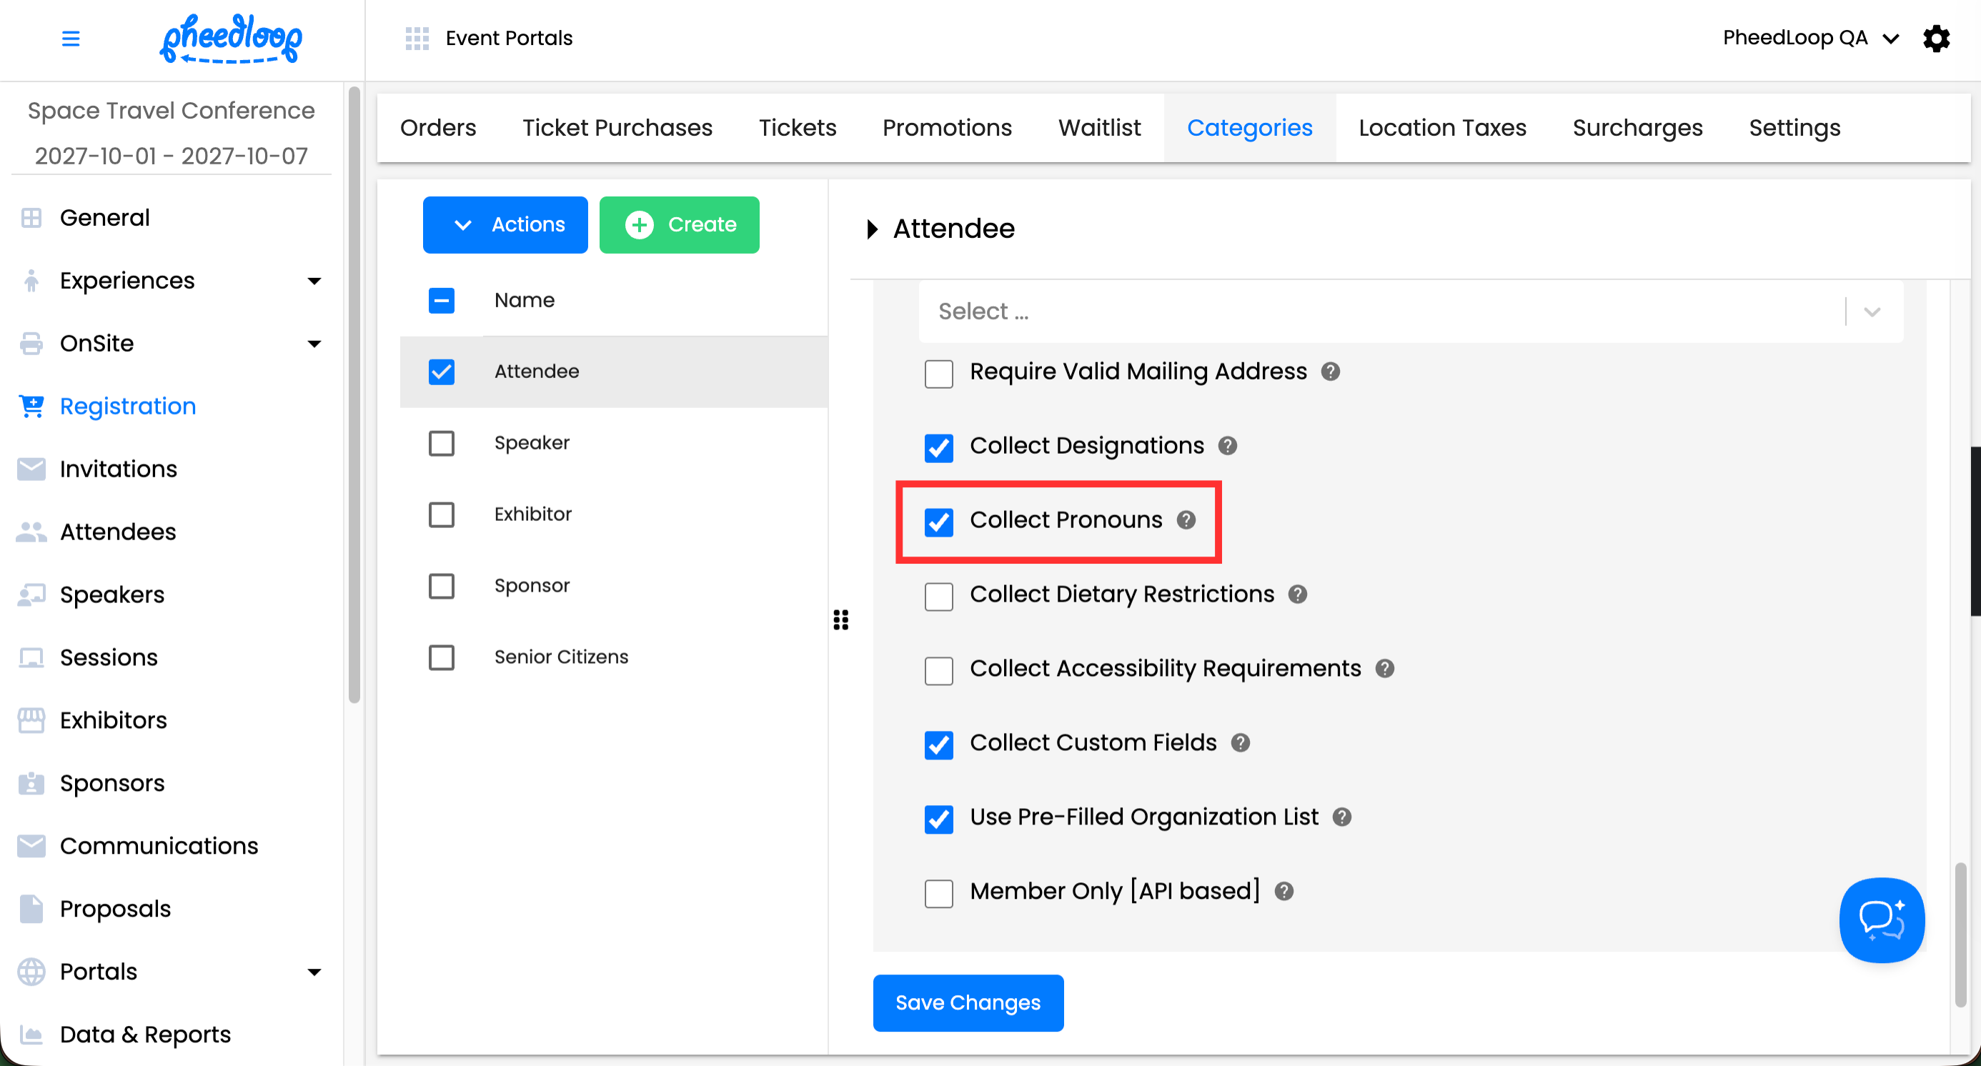Open the Actions dropdown button

(505, 224)
